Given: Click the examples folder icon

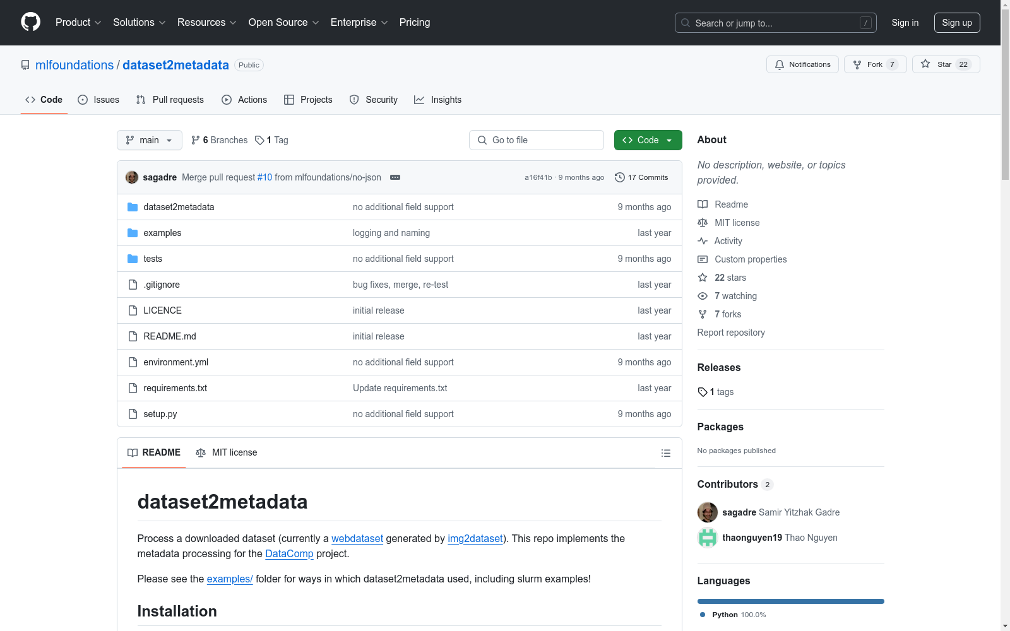Looking at the screenshot, I should [x=133, y=233].
